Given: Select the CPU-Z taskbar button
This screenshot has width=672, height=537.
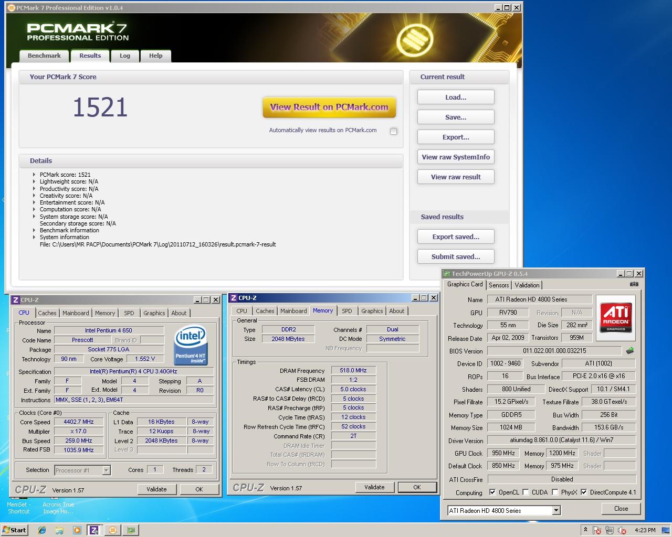Looking at the screenshot, I should [94, 530].
